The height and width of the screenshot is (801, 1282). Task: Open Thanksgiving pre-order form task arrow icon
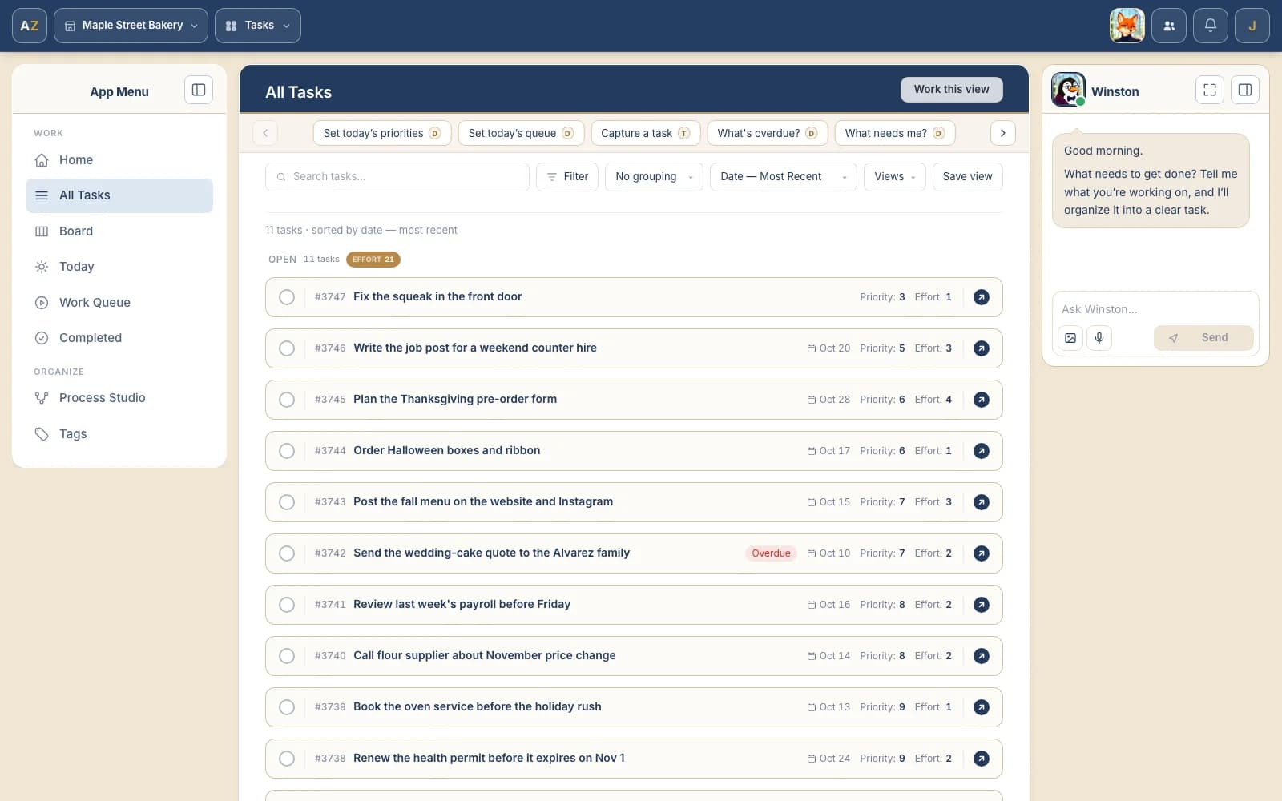point(981,400)
